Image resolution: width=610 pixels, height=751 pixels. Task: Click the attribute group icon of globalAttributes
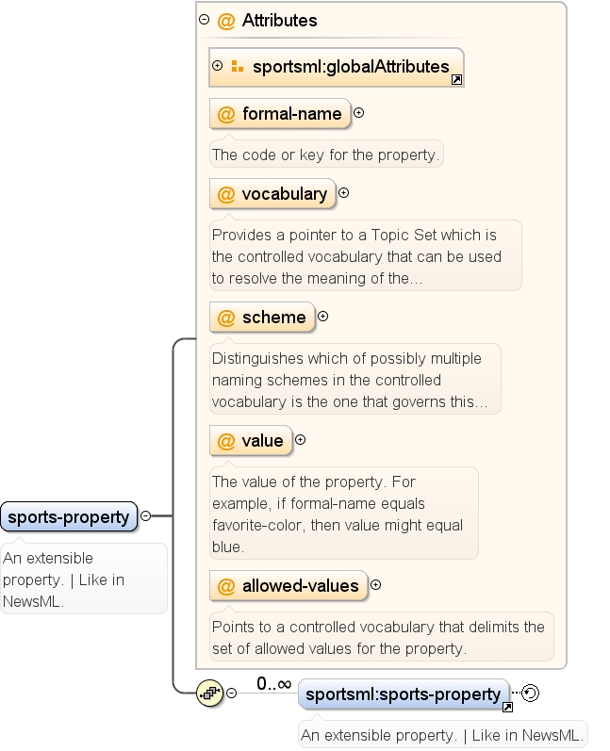pyautogui.click(x=238, y=66)
